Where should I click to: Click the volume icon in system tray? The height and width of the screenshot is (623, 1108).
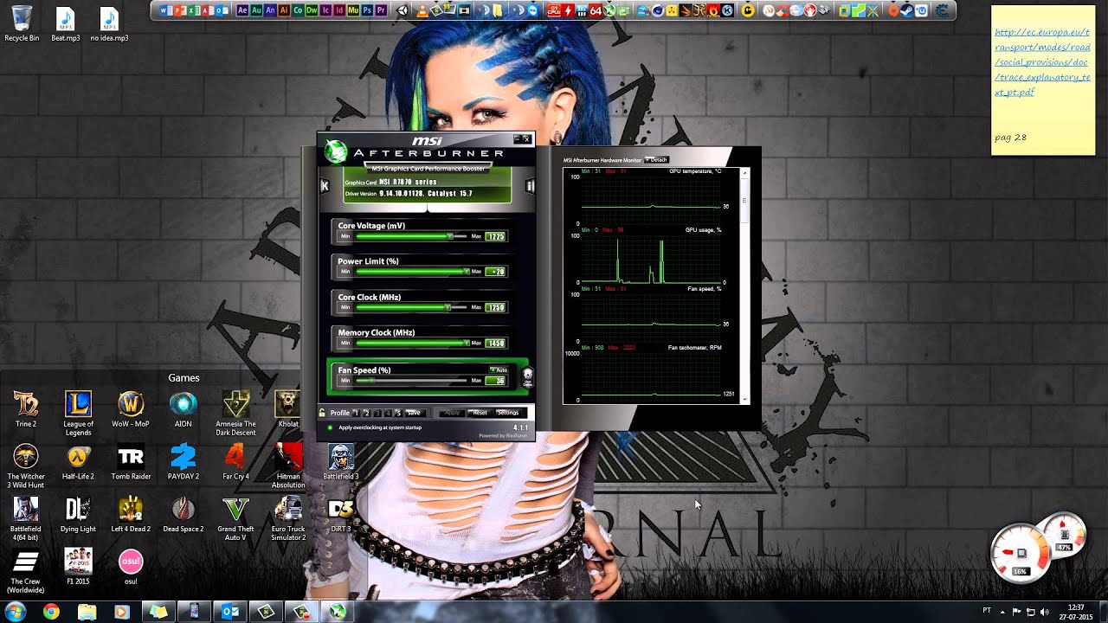1044,612
